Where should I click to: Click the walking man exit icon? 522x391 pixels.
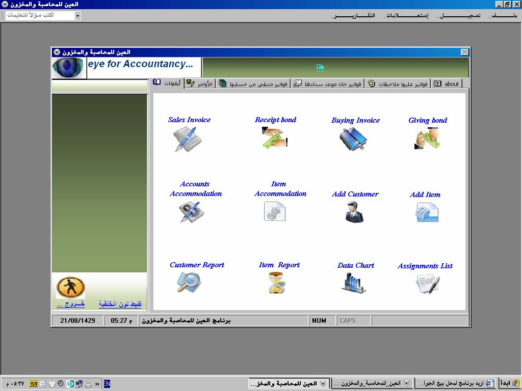click(70, 287)
